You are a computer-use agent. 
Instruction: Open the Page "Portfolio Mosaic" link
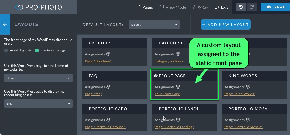click(x=244, y=127)
